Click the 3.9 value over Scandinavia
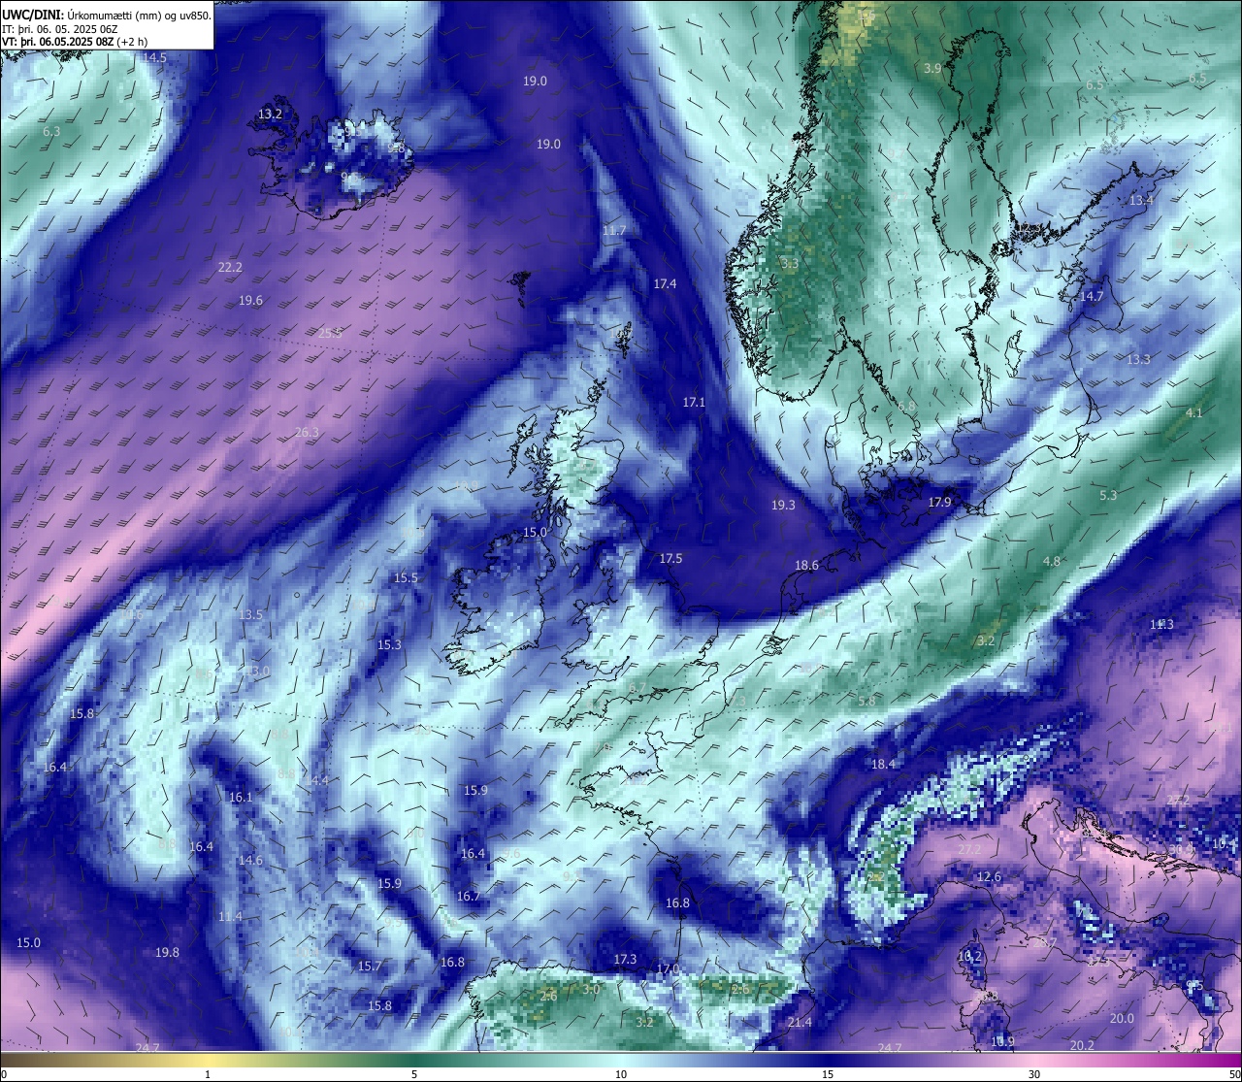 click(932, 68)
